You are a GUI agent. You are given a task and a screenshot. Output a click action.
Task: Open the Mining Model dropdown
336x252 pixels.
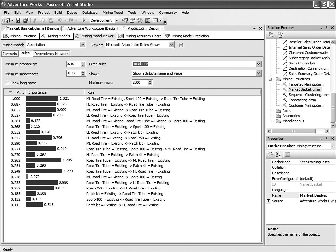point(83,45)
